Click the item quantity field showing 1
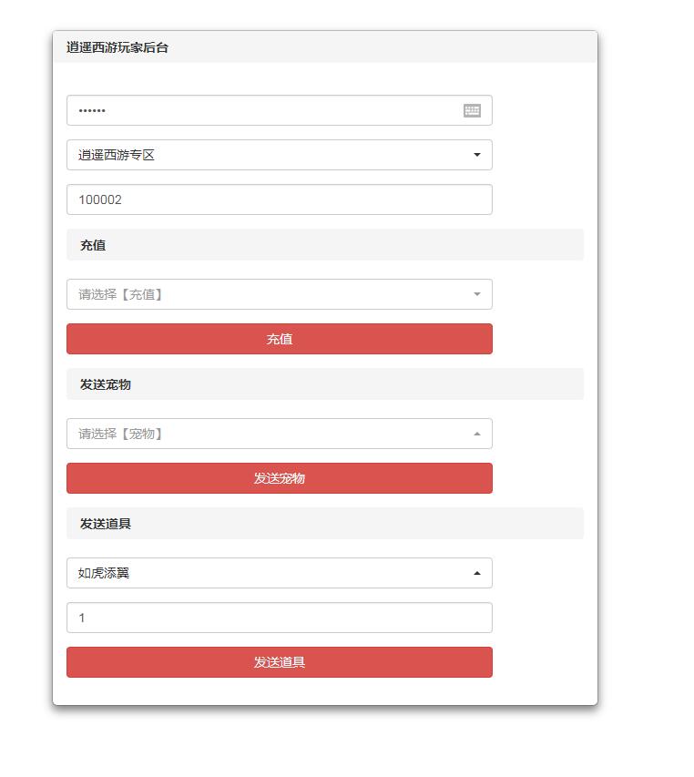The height and width of the screenshot is (777, 694). point(279,618)
